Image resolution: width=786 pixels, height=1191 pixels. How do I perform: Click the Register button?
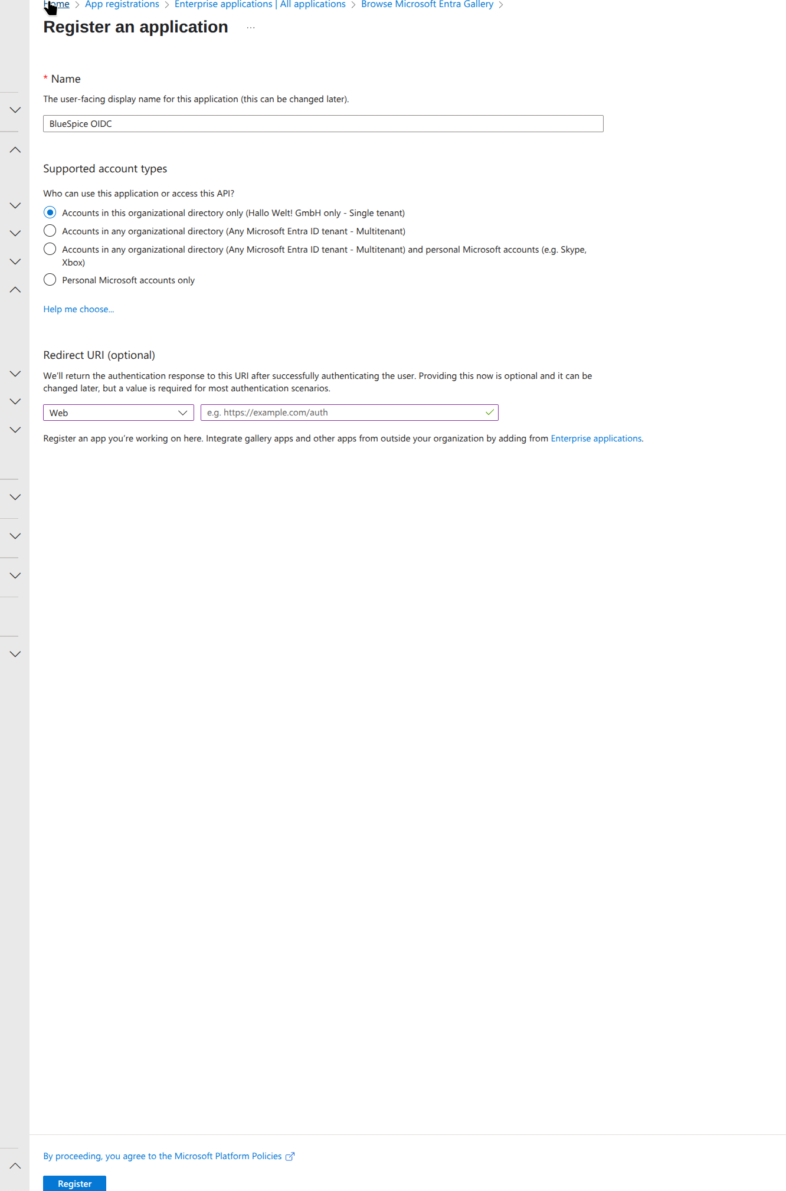point(74,1183)
